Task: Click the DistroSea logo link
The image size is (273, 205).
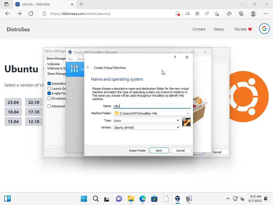Action: point(18,29)
